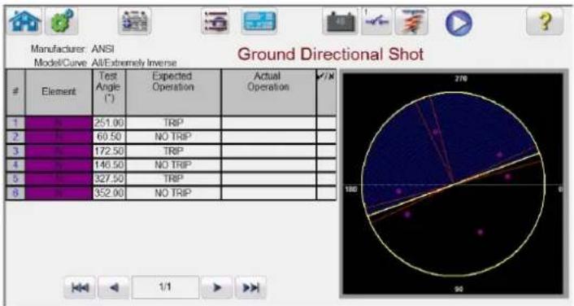The width and height of the screenshot is (574, 306).
Task: Click the Ground Directional Shot title
Action: (x=331, y=55)
